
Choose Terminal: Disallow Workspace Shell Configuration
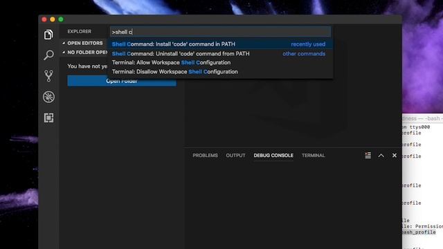(220, 72)
